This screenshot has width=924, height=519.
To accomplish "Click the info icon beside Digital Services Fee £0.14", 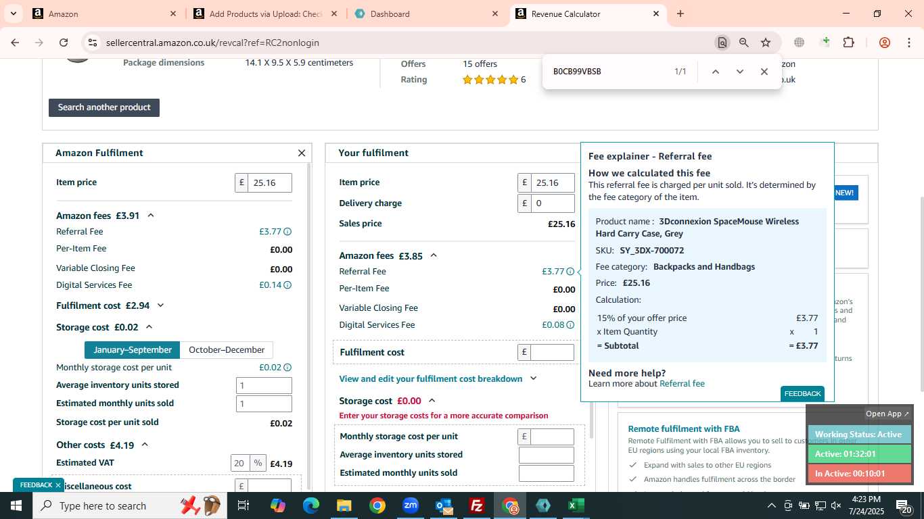I will pyautogui.click(x=287, y=285).
